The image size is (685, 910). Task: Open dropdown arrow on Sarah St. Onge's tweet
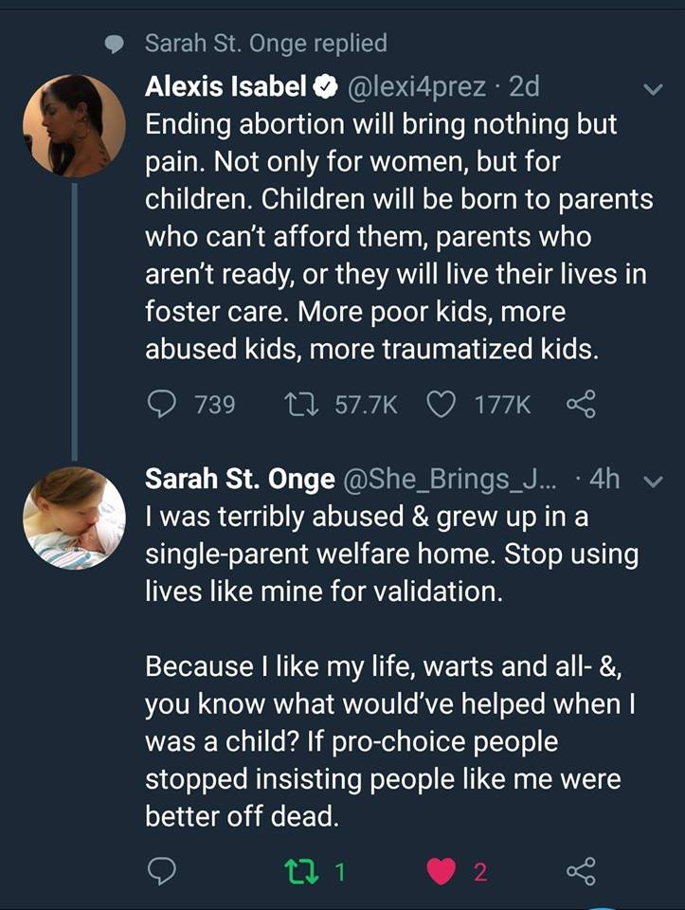653,481
